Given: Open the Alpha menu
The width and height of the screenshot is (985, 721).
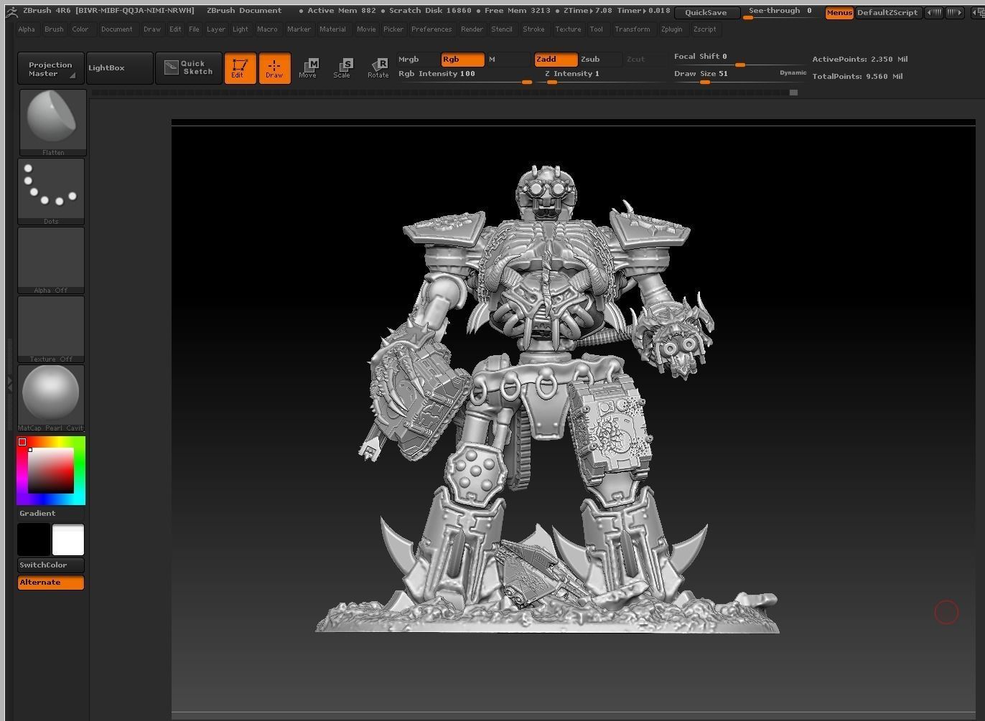Looking at the screenshot, I should pos(27,29).
